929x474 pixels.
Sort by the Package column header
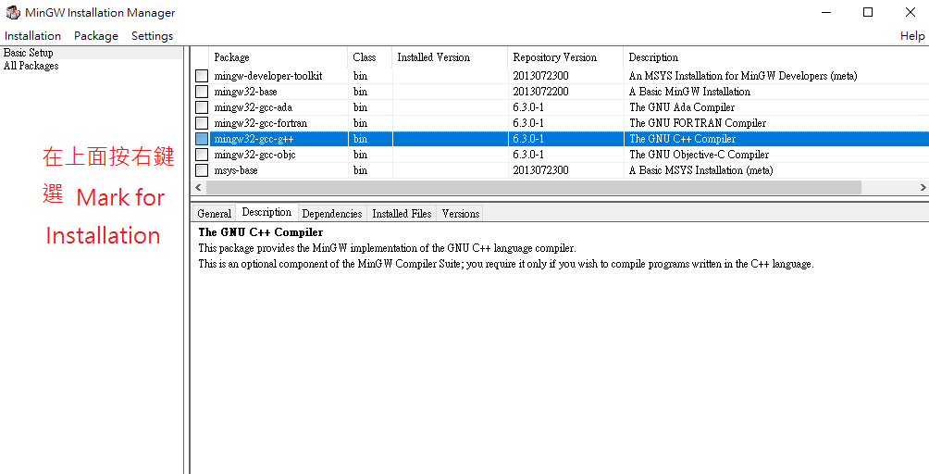(x=279, y=57)
